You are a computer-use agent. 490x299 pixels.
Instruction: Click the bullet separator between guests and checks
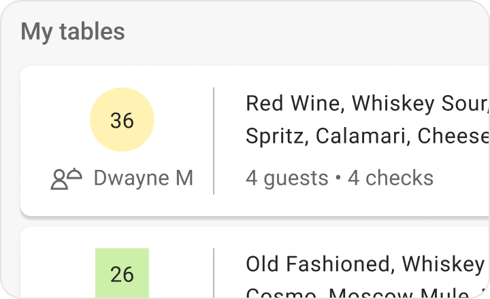coord(338,178)
